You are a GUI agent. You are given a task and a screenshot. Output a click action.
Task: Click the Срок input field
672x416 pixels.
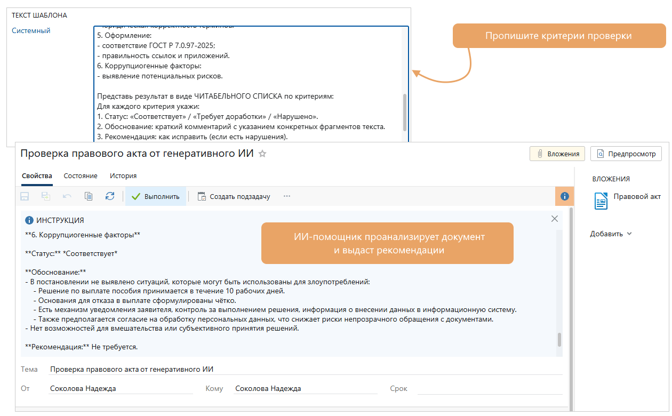coord(490,389)
